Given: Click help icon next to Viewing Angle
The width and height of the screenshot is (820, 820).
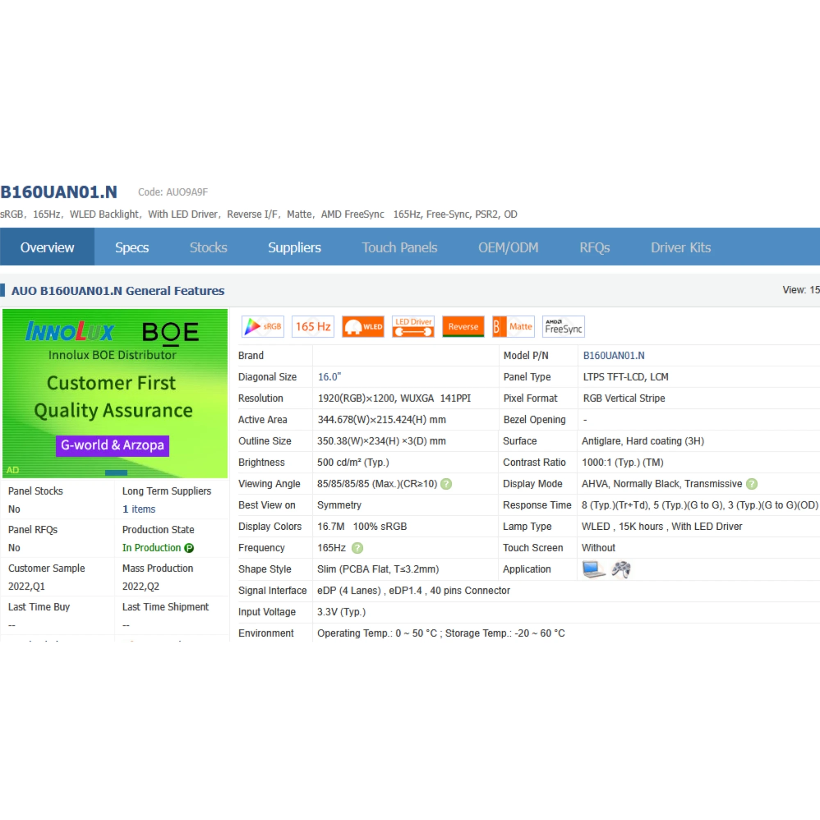Looking at the screenshot, I should [x=446, y=484].
